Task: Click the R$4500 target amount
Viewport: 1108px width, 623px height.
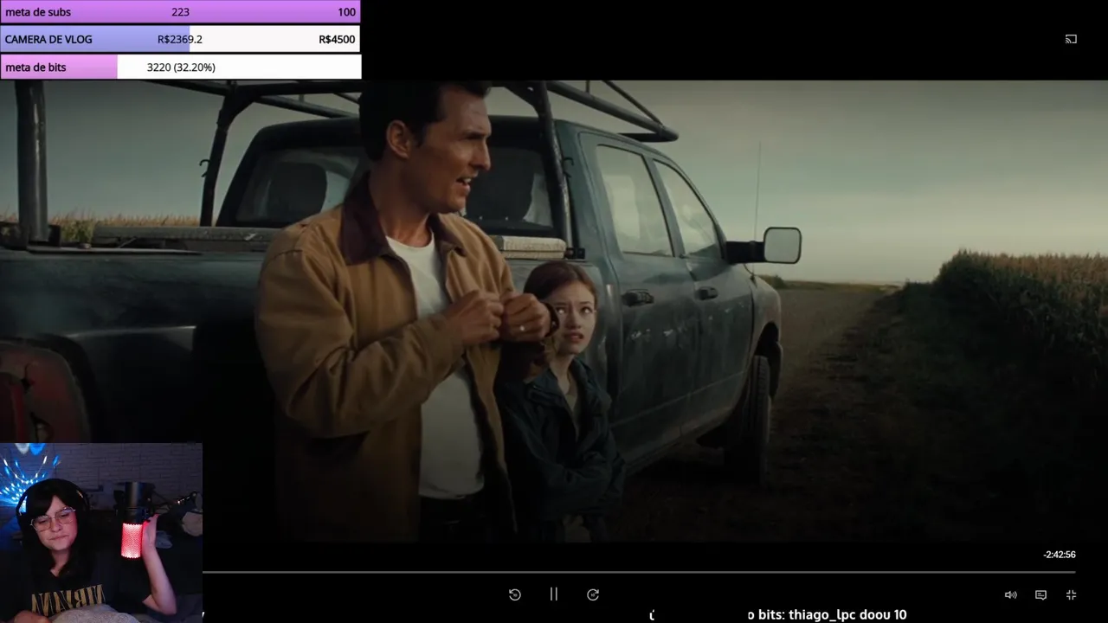Action: [337, 39]
